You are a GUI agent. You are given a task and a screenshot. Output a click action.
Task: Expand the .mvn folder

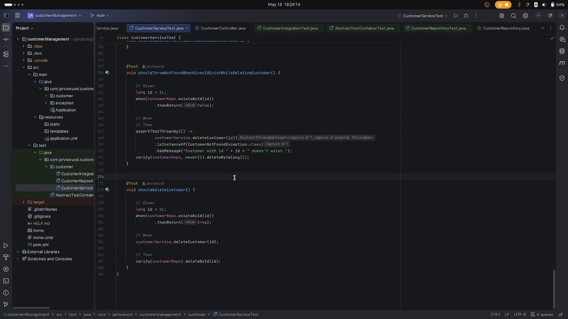pyautogui.click(x=24, y=53)
